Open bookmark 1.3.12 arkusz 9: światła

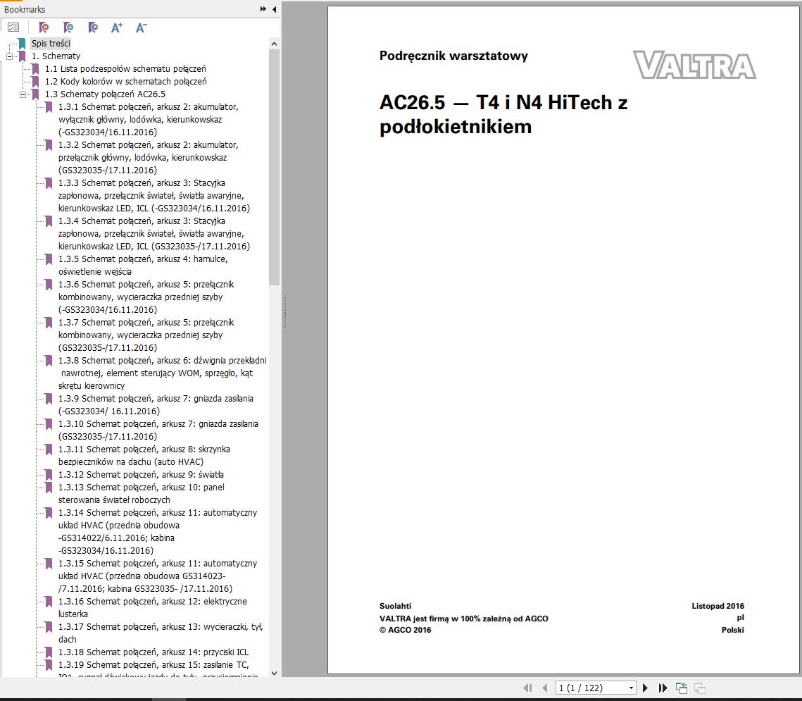pyautogui.click(x=141, y=474)
